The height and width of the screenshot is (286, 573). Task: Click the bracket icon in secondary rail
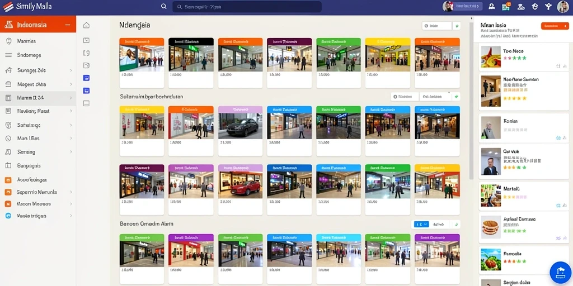86,53
